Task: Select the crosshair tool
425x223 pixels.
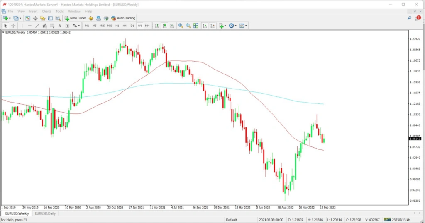Action: 13,26
